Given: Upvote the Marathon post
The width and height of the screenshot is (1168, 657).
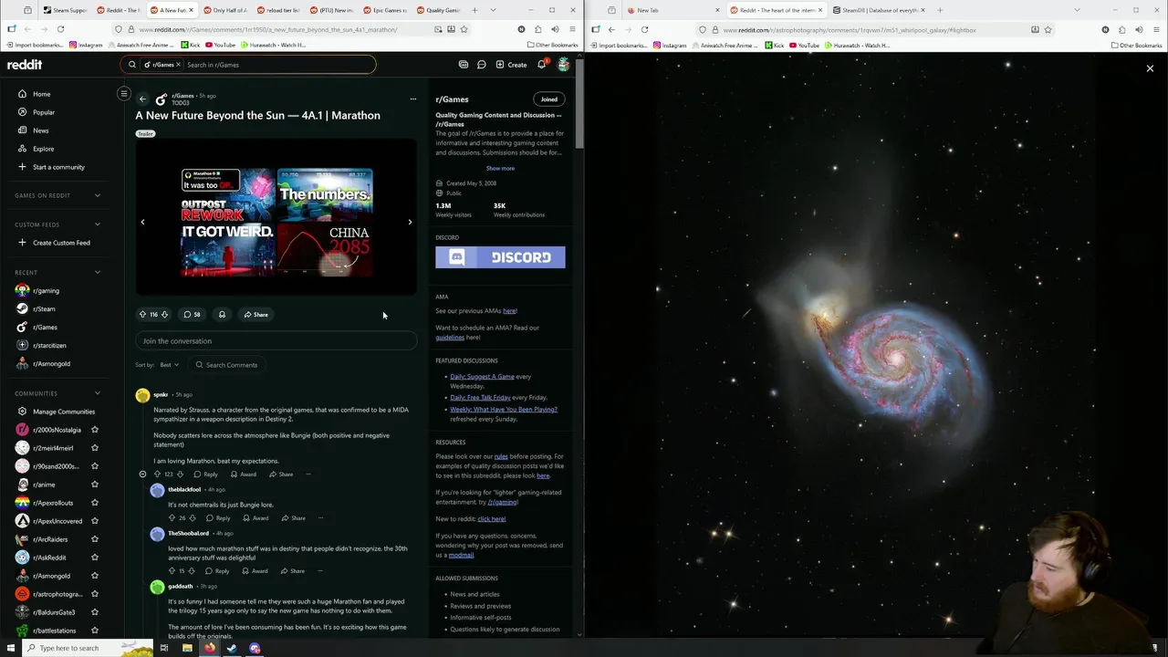Looking at the screenshot, I should click(142, 315).
